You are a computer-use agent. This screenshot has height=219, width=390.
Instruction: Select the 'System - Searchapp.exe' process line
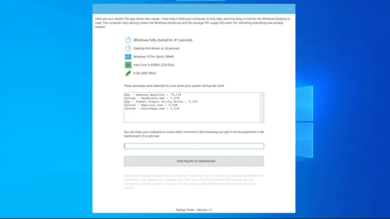point(152,108)
